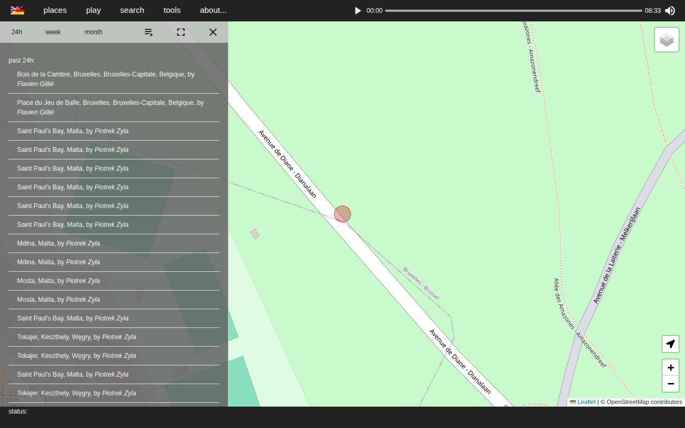Zoom in using the map plus button
Image resolution: width=685 pixels, height=428 pixels.
670,367
